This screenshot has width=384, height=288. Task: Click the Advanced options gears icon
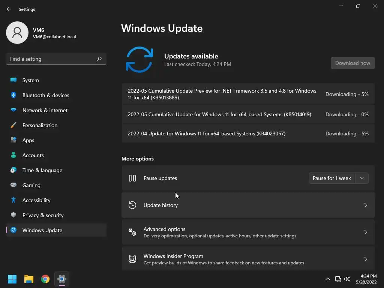click(x=132, y=232)
